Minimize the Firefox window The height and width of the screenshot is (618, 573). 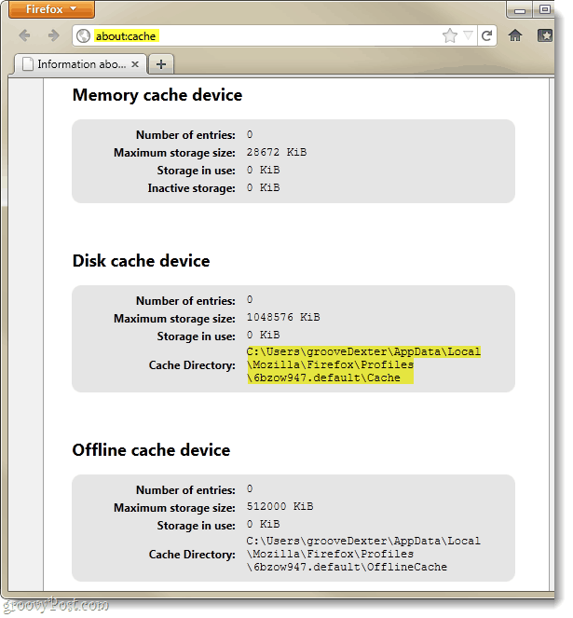click(520, 9)
